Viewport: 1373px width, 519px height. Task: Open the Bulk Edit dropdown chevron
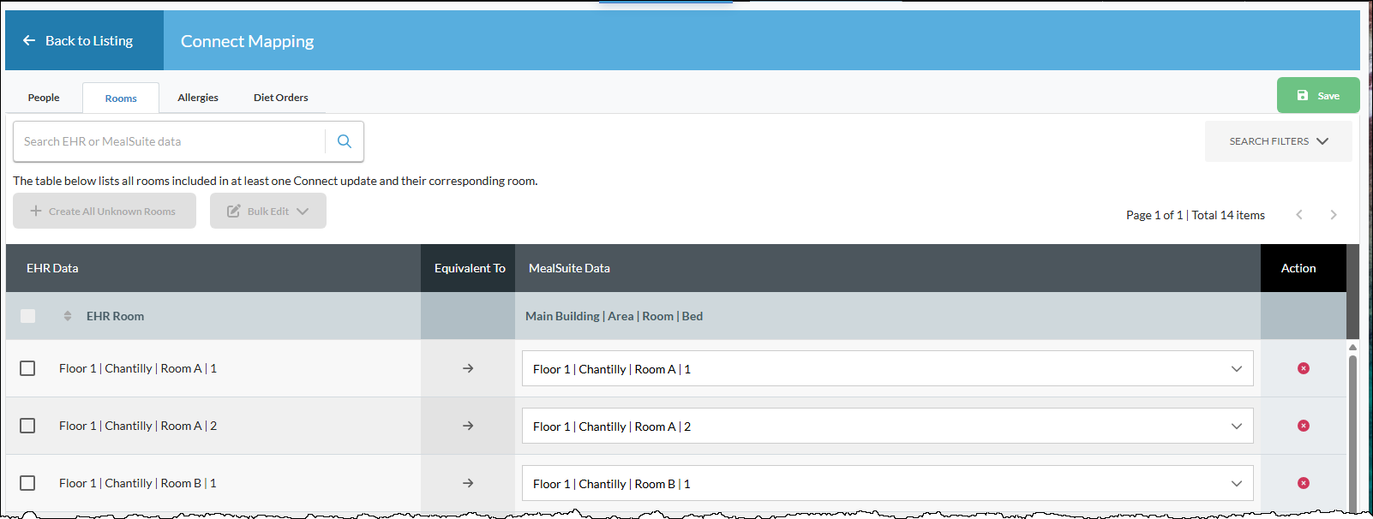tap(303, 212)
